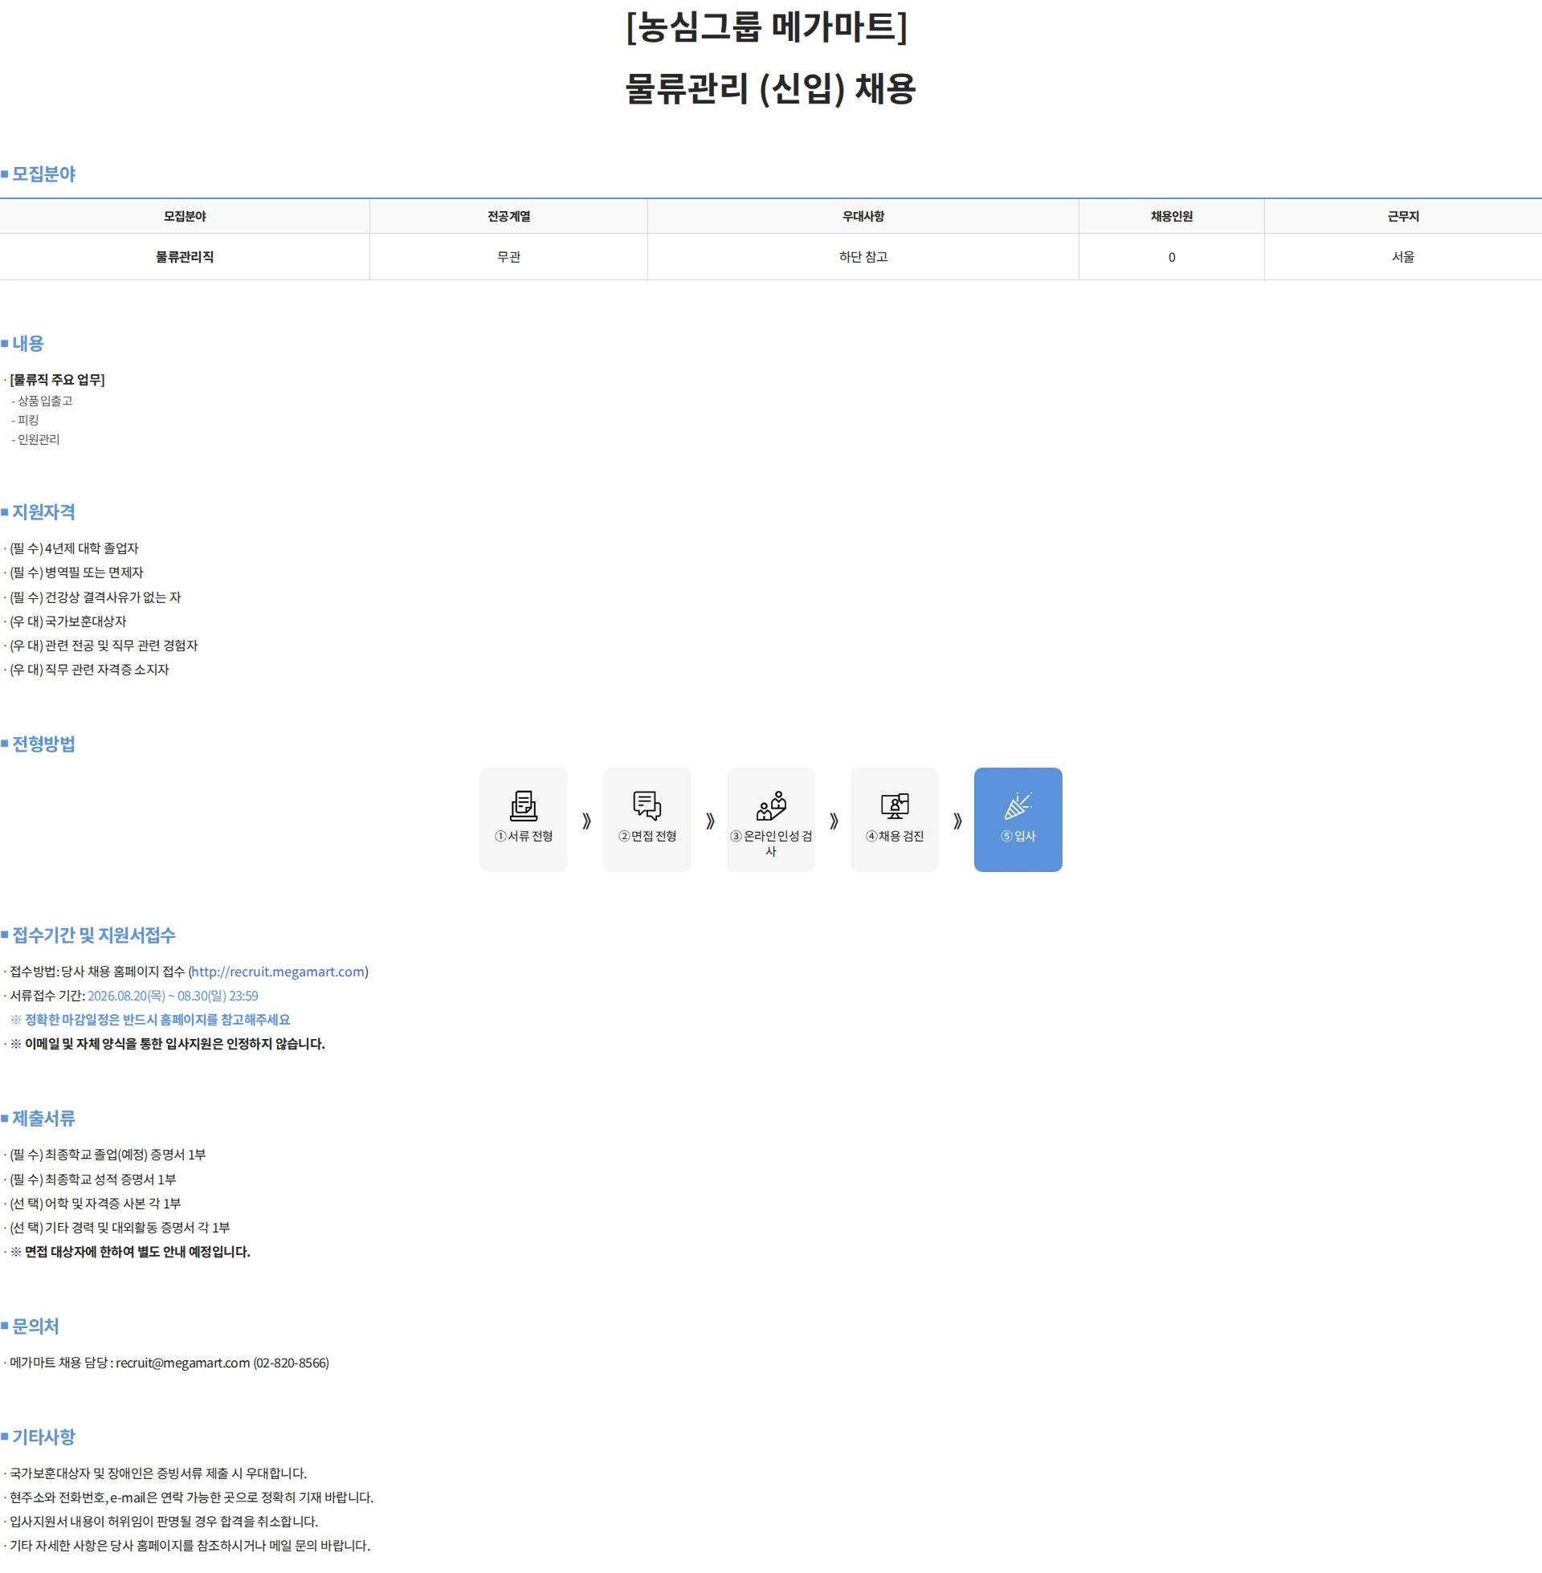Click the 무관 major cell
1542x1573 pixels.
[x=508, y=257]
